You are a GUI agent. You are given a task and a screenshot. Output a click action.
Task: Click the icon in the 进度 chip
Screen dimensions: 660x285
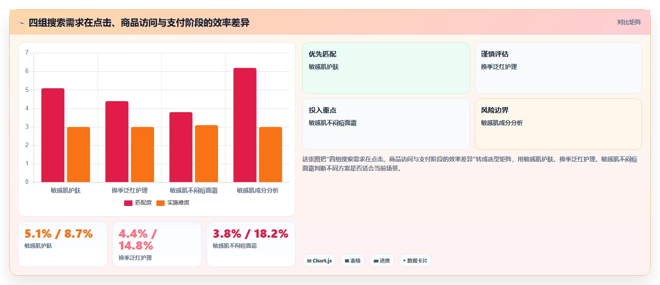coord(376,261)
